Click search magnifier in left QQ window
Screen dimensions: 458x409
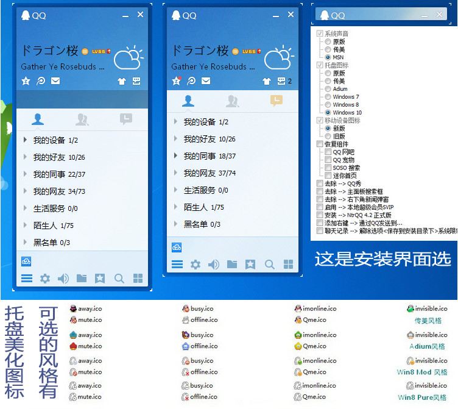coord(119,279)
